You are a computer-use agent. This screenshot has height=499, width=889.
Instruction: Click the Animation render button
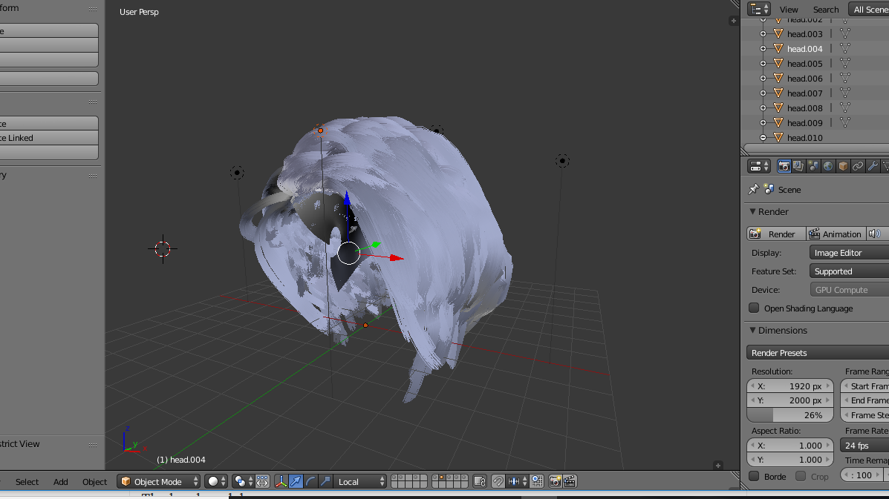(x=836, y=234)
